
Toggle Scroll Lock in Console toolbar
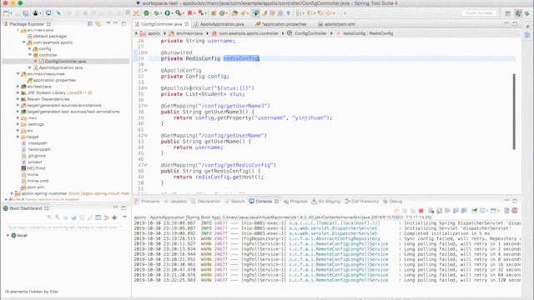pos(440,211)
